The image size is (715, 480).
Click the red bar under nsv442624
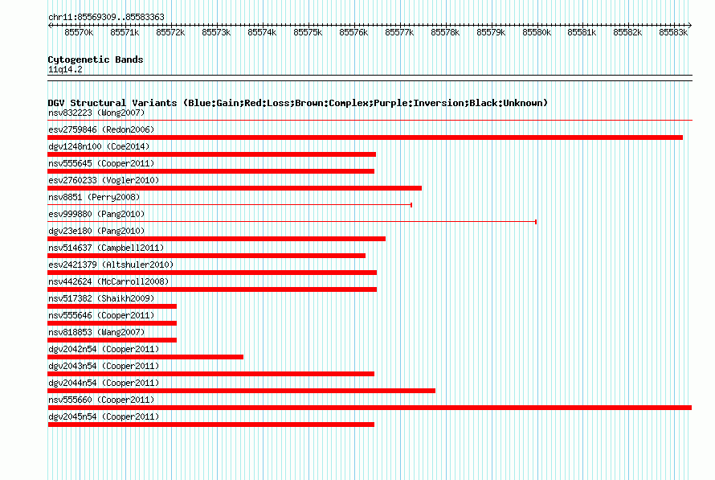tap(212, 289)
